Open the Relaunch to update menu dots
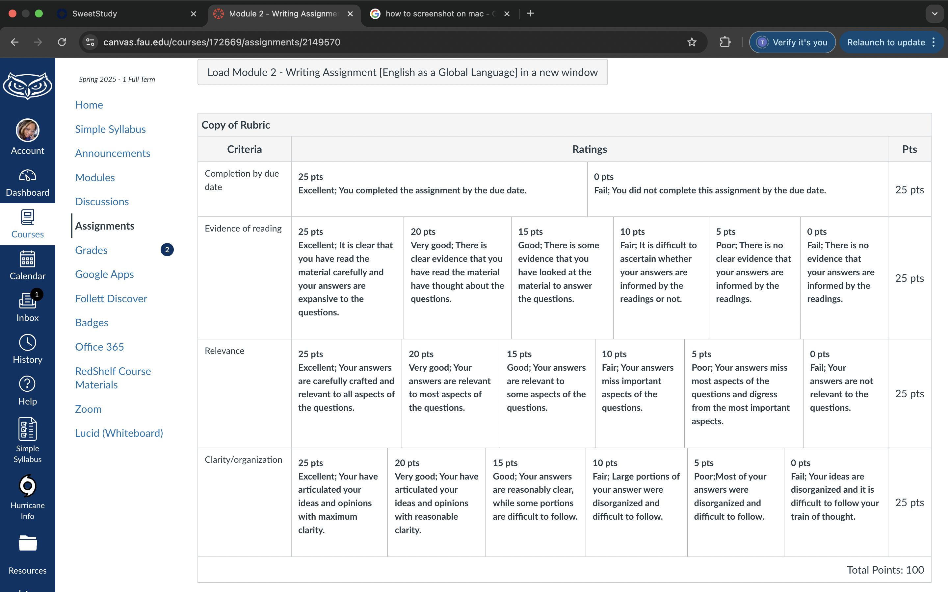Image resolution: width=948 pixels, height=592 pixels. point(934,42)
